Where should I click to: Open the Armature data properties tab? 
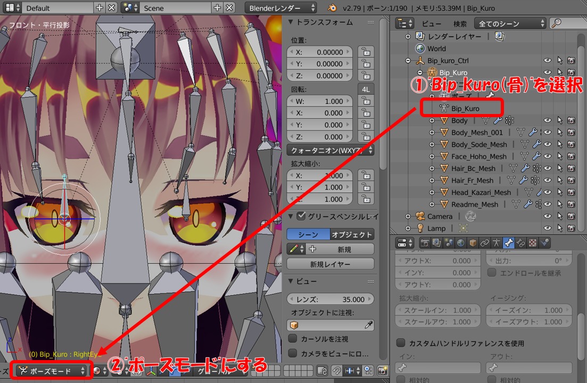[497, 243]
